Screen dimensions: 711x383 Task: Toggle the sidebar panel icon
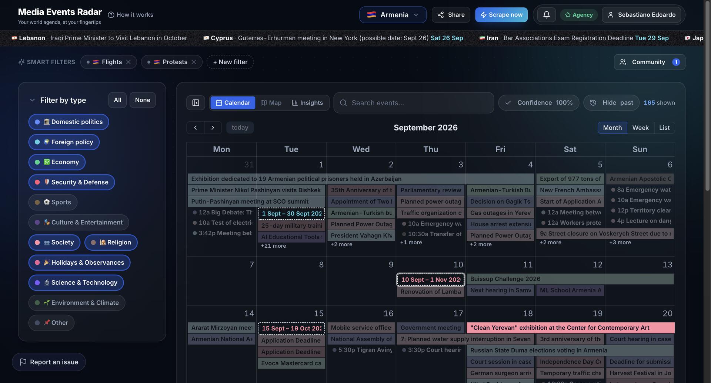[x=196, y=103]
